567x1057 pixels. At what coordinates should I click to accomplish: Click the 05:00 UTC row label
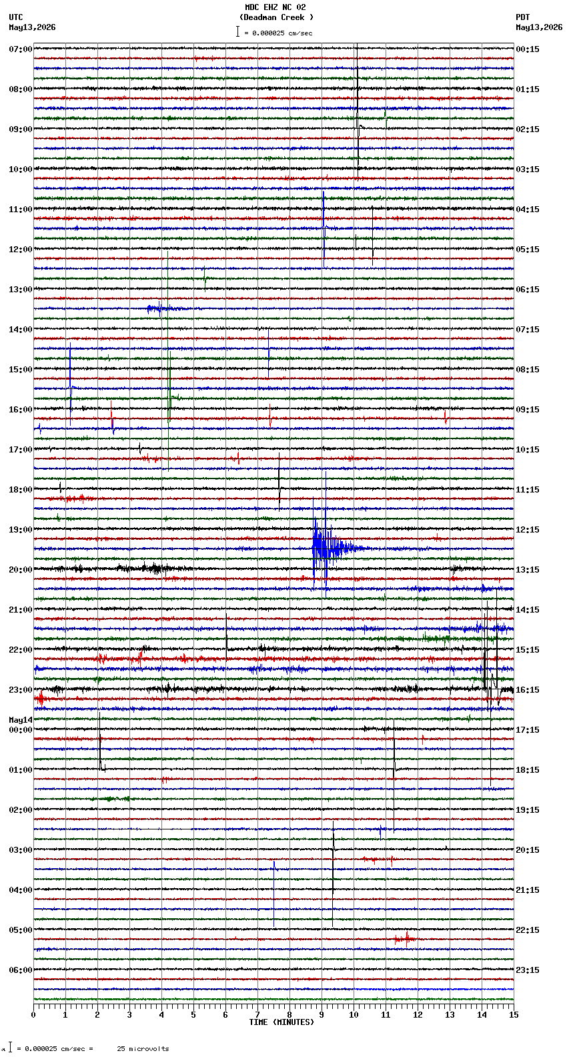click(x=21, y=930)
